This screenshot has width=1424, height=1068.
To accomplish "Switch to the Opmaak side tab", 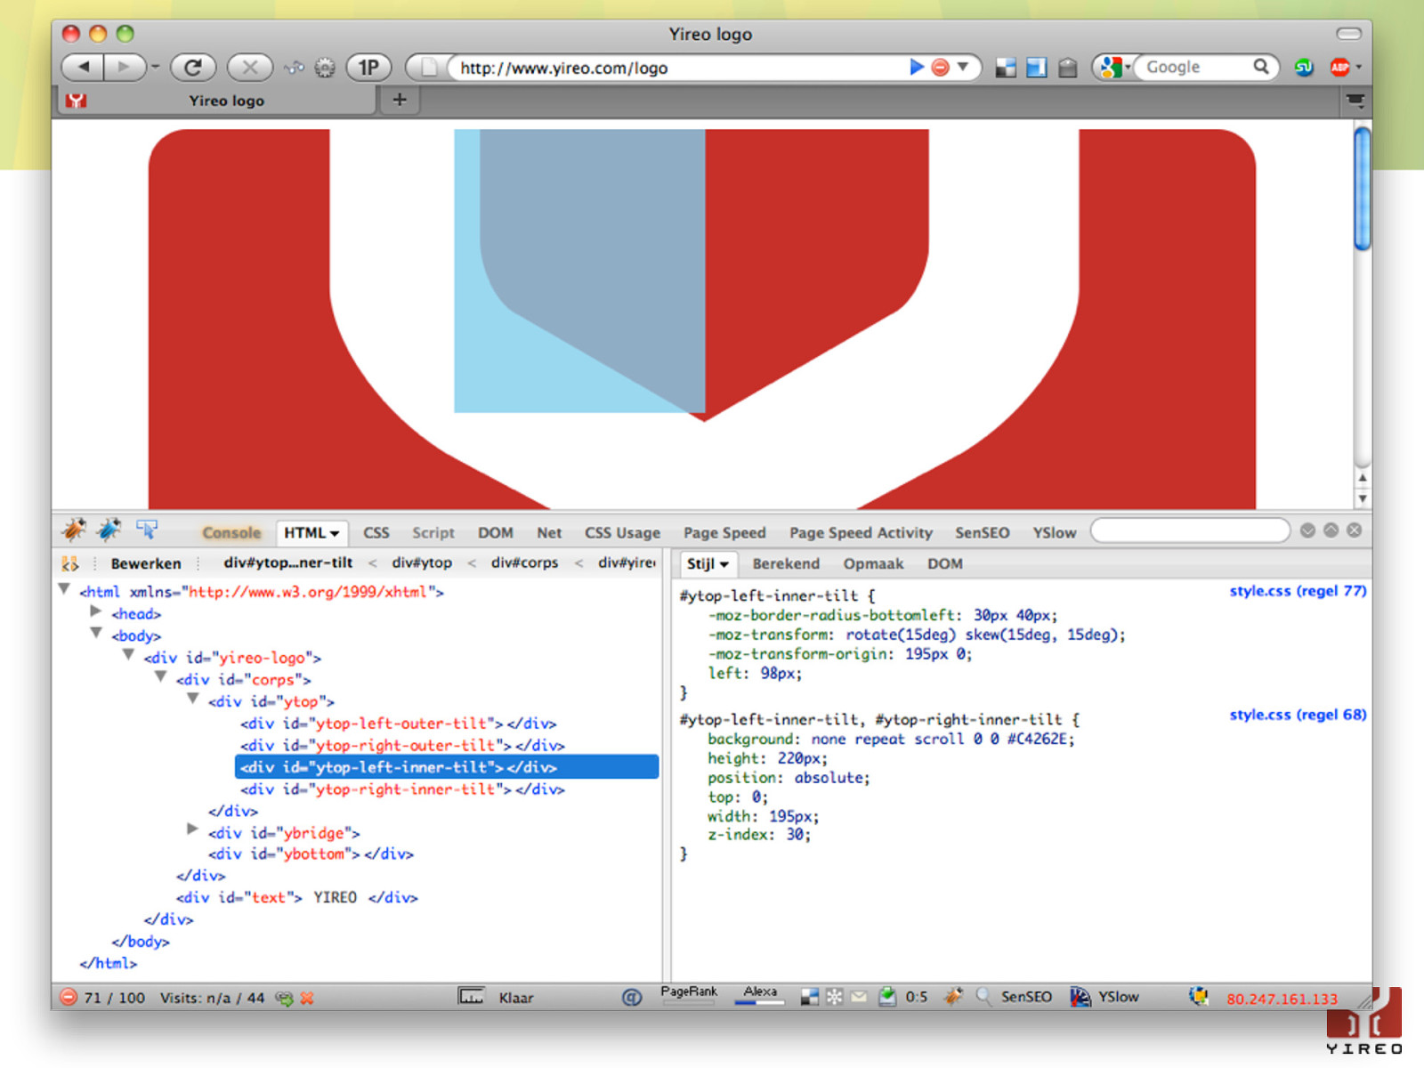I will click(873, 563).
